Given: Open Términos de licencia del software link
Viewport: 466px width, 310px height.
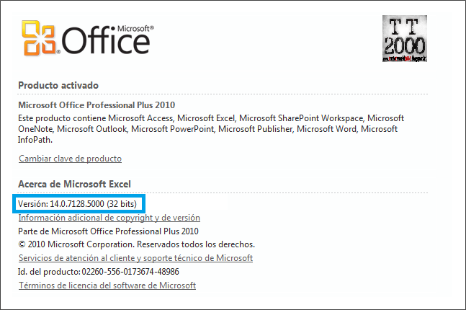Looking at the screenshot, I should [107, 285].
